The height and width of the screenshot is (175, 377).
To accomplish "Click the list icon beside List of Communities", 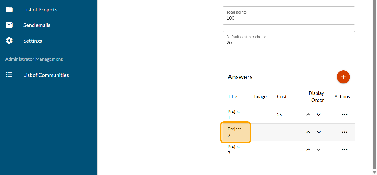I will pos(9,75).
